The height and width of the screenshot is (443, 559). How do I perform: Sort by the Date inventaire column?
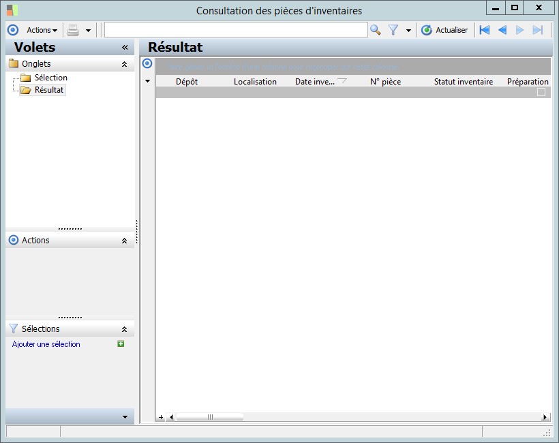(320, 82)
